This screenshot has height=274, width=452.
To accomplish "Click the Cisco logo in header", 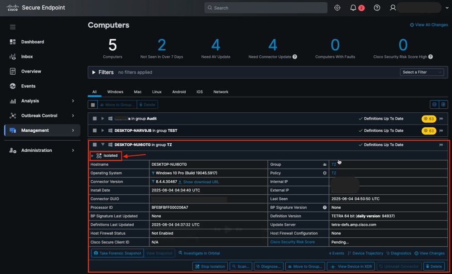I will point(13,8).
